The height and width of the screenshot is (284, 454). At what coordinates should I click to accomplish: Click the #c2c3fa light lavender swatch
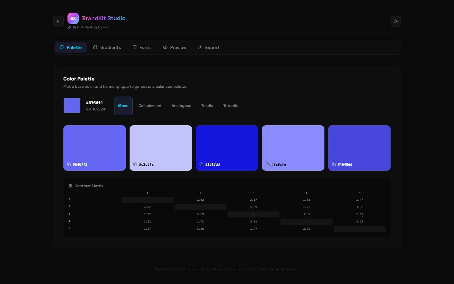pyautogui.click(x=161, y=148)
